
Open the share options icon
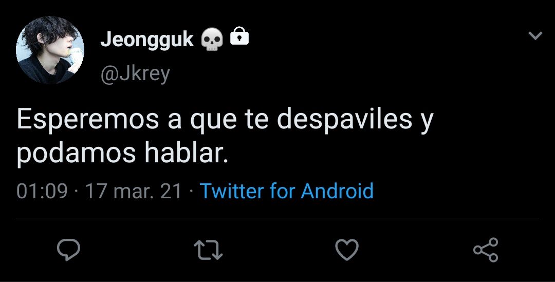pyautogui.click(x=486, y=250)
